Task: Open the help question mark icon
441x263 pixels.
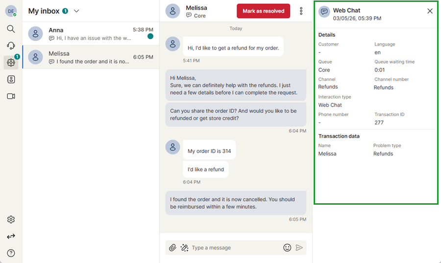Action: point(11,253)
